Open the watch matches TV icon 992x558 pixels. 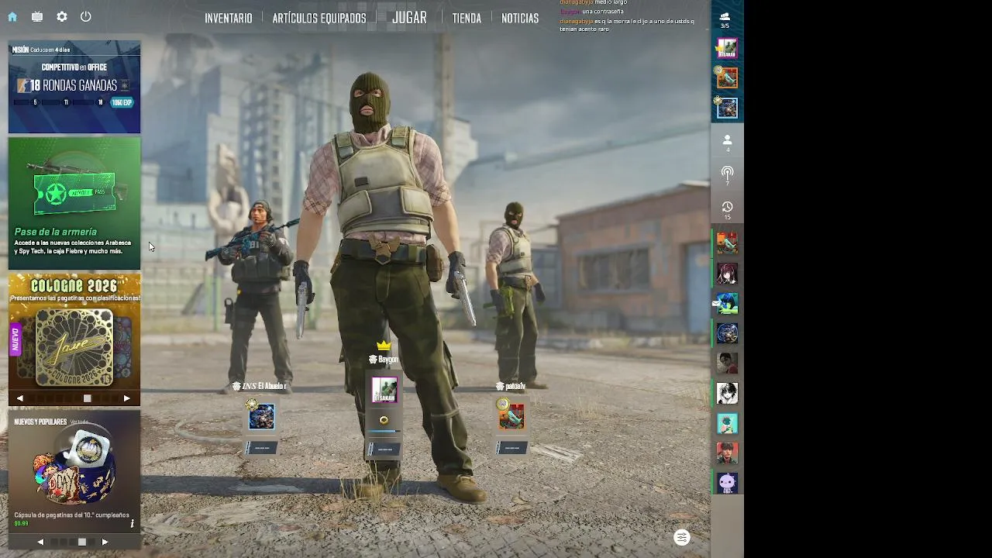(x=37, y=16)
